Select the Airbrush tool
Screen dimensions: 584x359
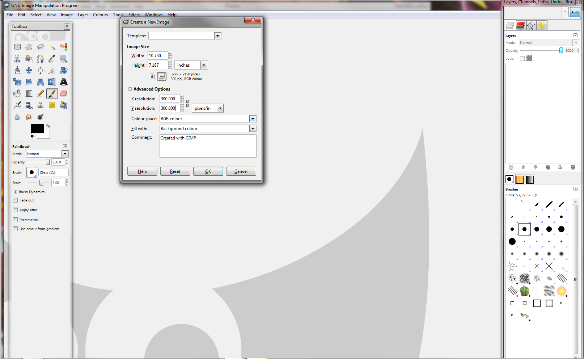coord(17,105)
